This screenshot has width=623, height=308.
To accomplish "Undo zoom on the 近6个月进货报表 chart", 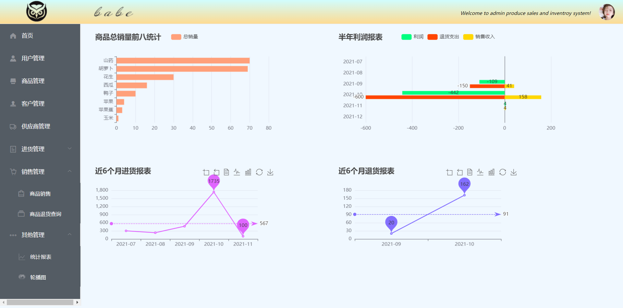I will coord(216,172).
